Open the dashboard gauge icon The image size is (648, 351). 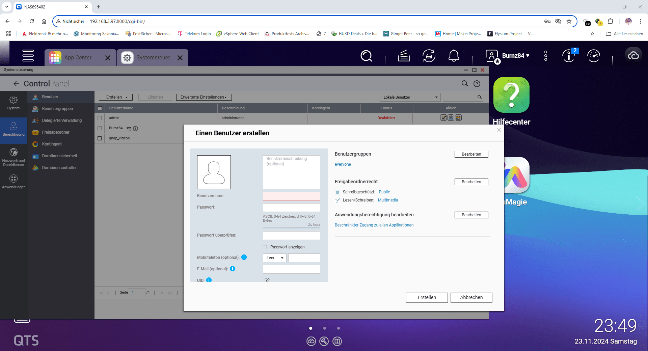click(594, 56)
